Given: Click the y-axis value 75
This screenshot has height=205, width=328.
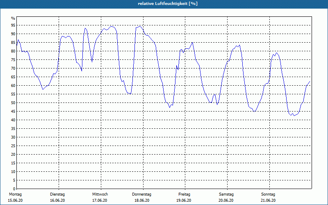Looking at the screenshot, I should coord(13,59).
